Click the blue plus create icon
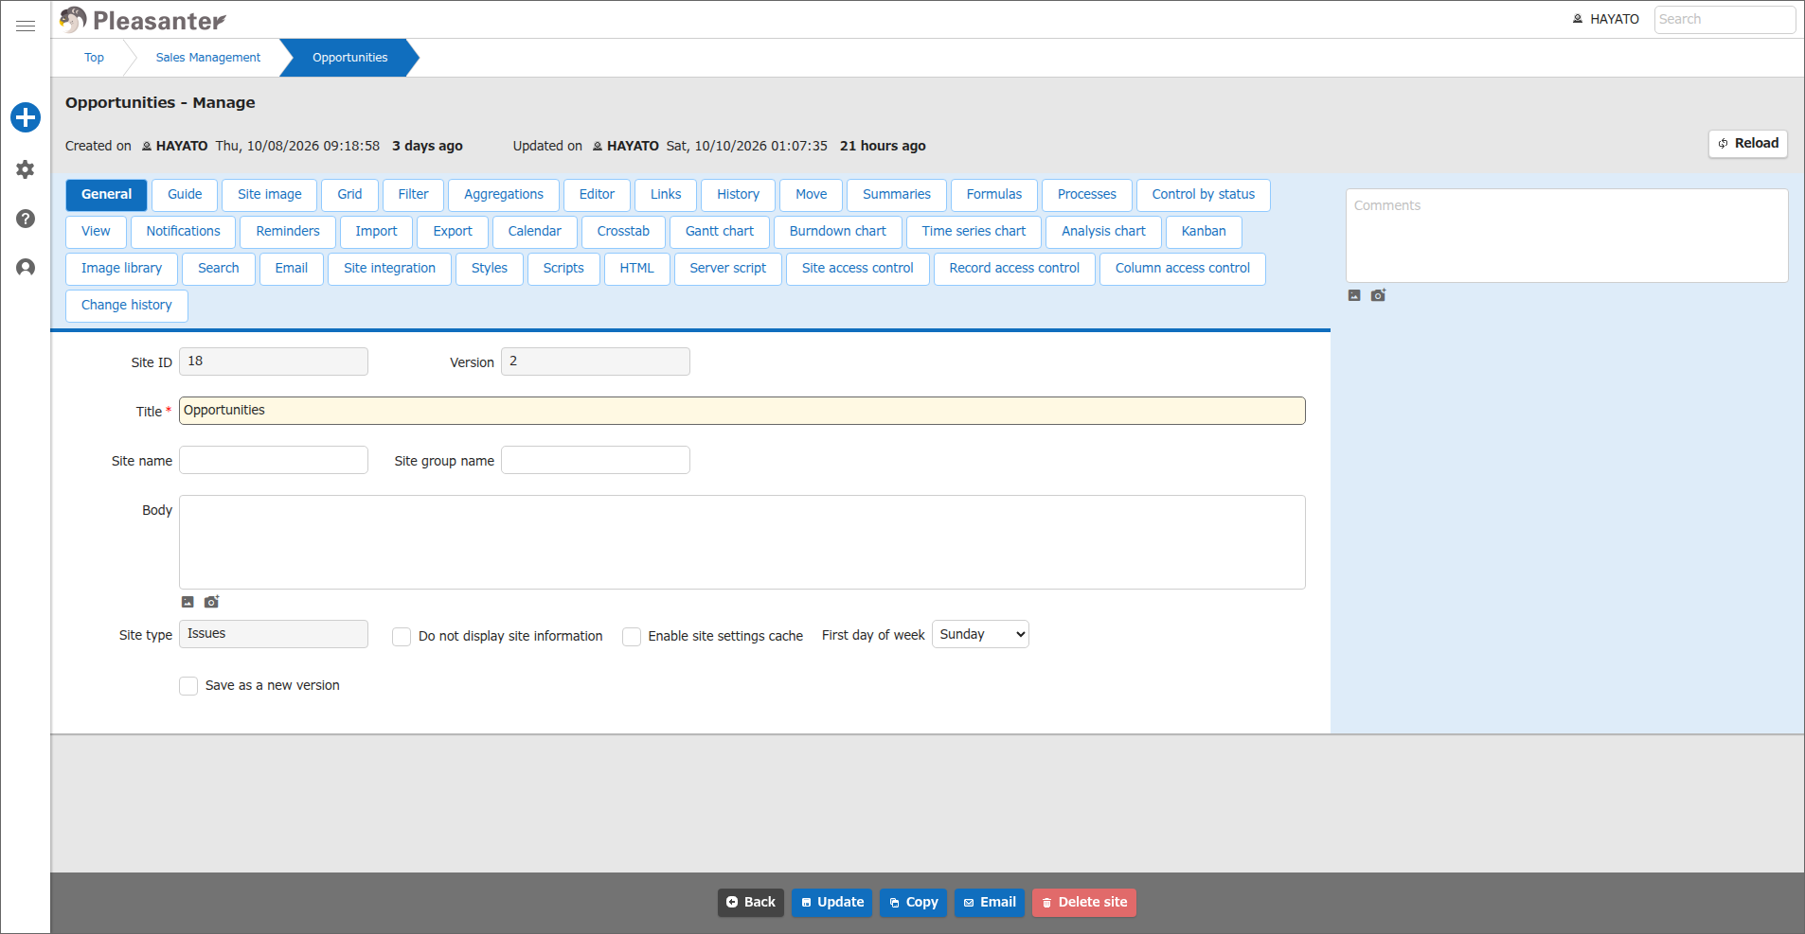This screenshot has width=1805, height=934. coord(26,117)
